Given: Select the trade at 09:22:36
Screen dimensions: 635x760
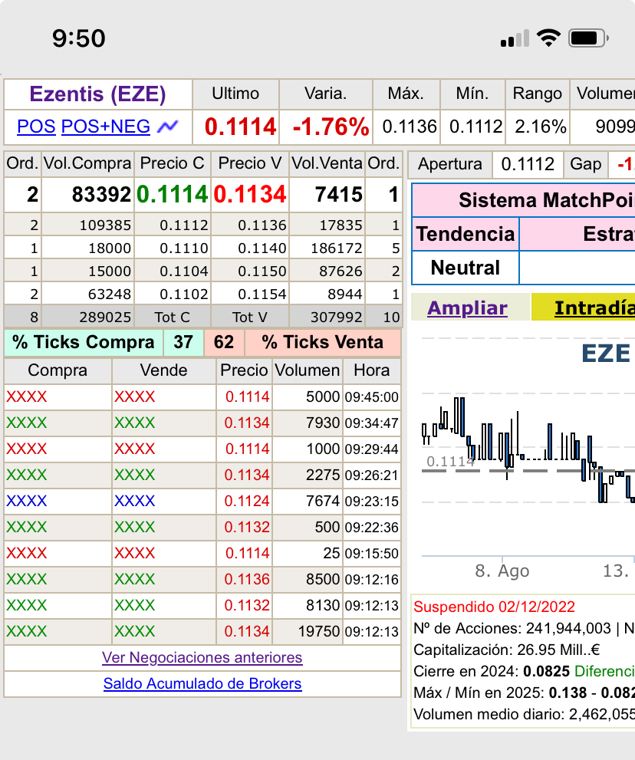Looking at the screenshot, I should (x=202, y=528).
